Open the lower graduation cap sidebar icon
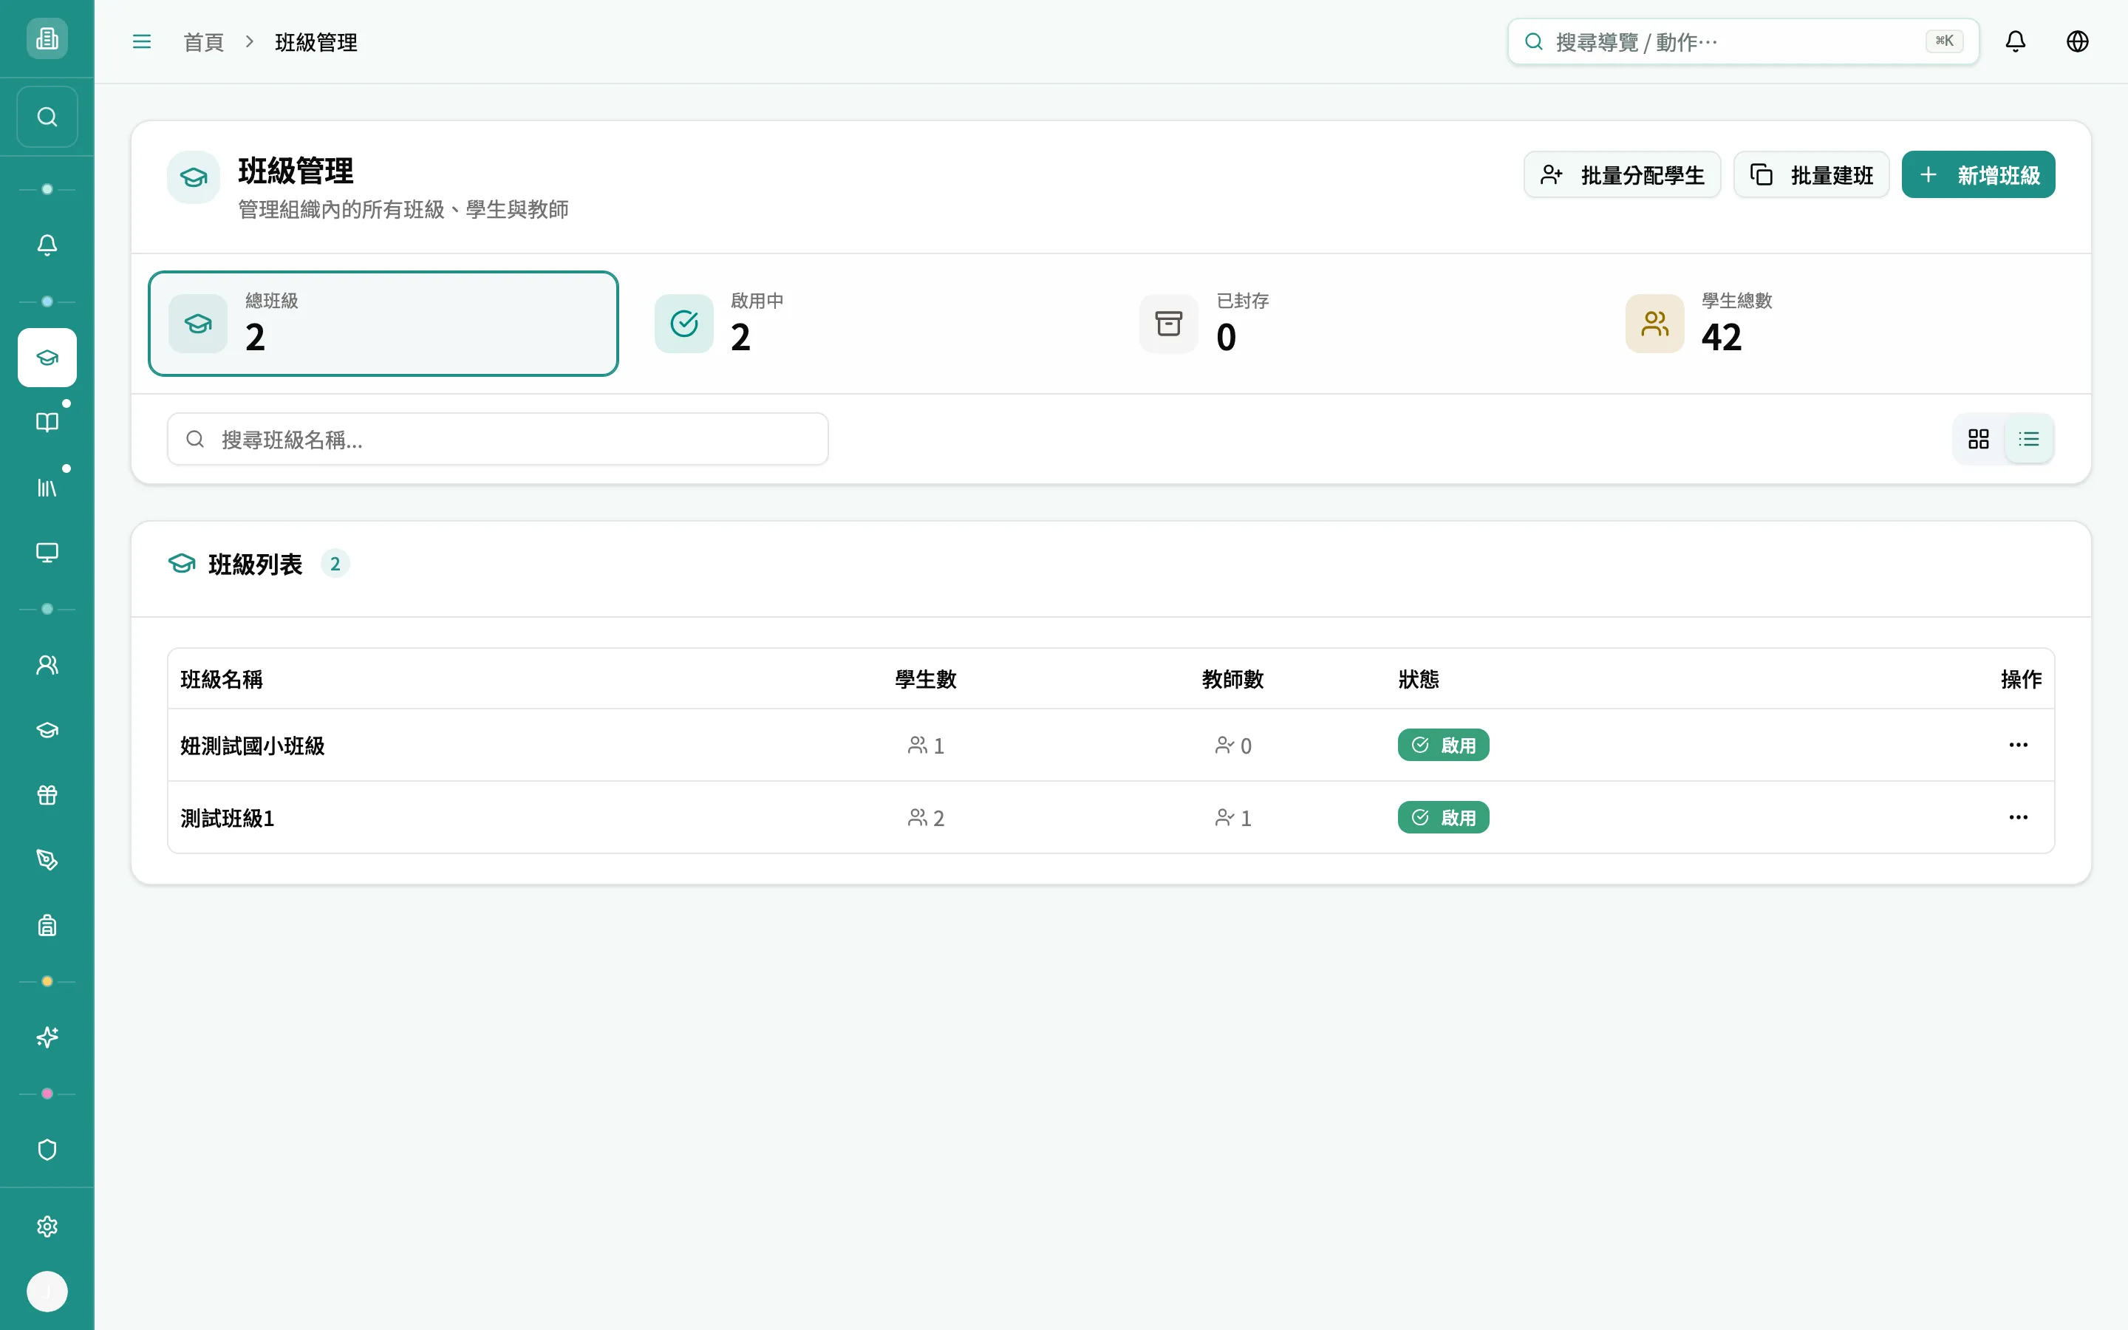Image resolution: width=2128 pixels, height=1330 pixels. [x=47, y=730]
